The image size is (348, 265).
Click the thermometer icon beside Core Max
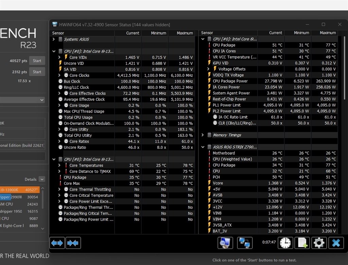(x=60, y=183)
